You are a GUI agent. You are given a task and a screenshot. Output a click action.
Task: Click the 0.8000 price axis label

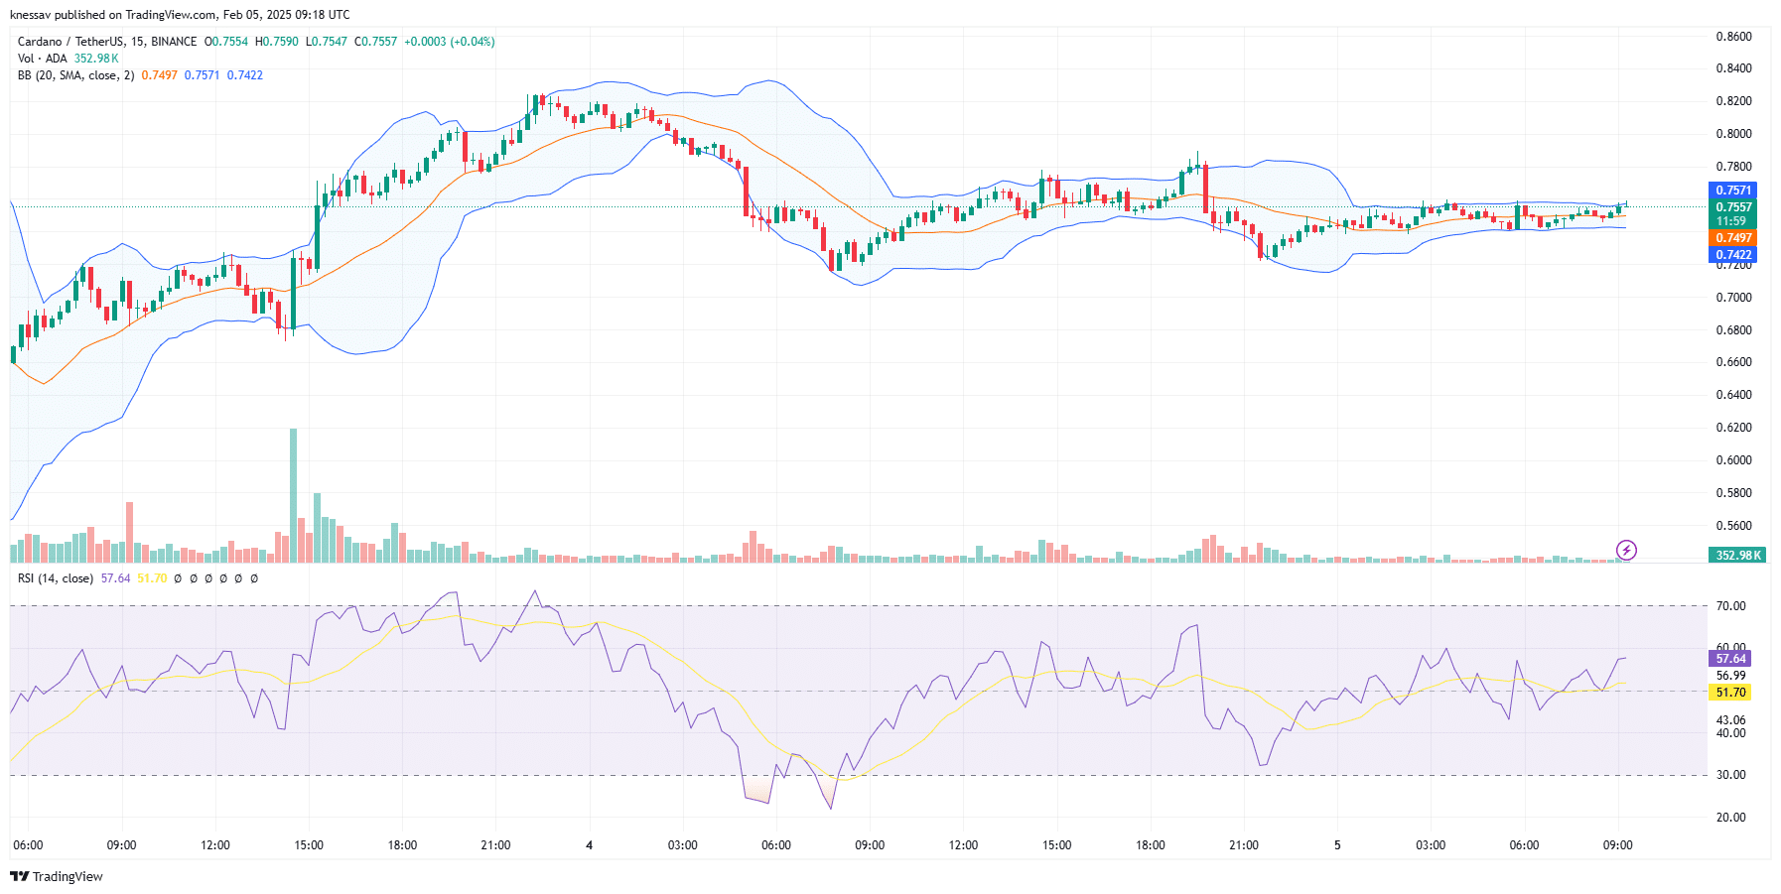[1734, 134]
